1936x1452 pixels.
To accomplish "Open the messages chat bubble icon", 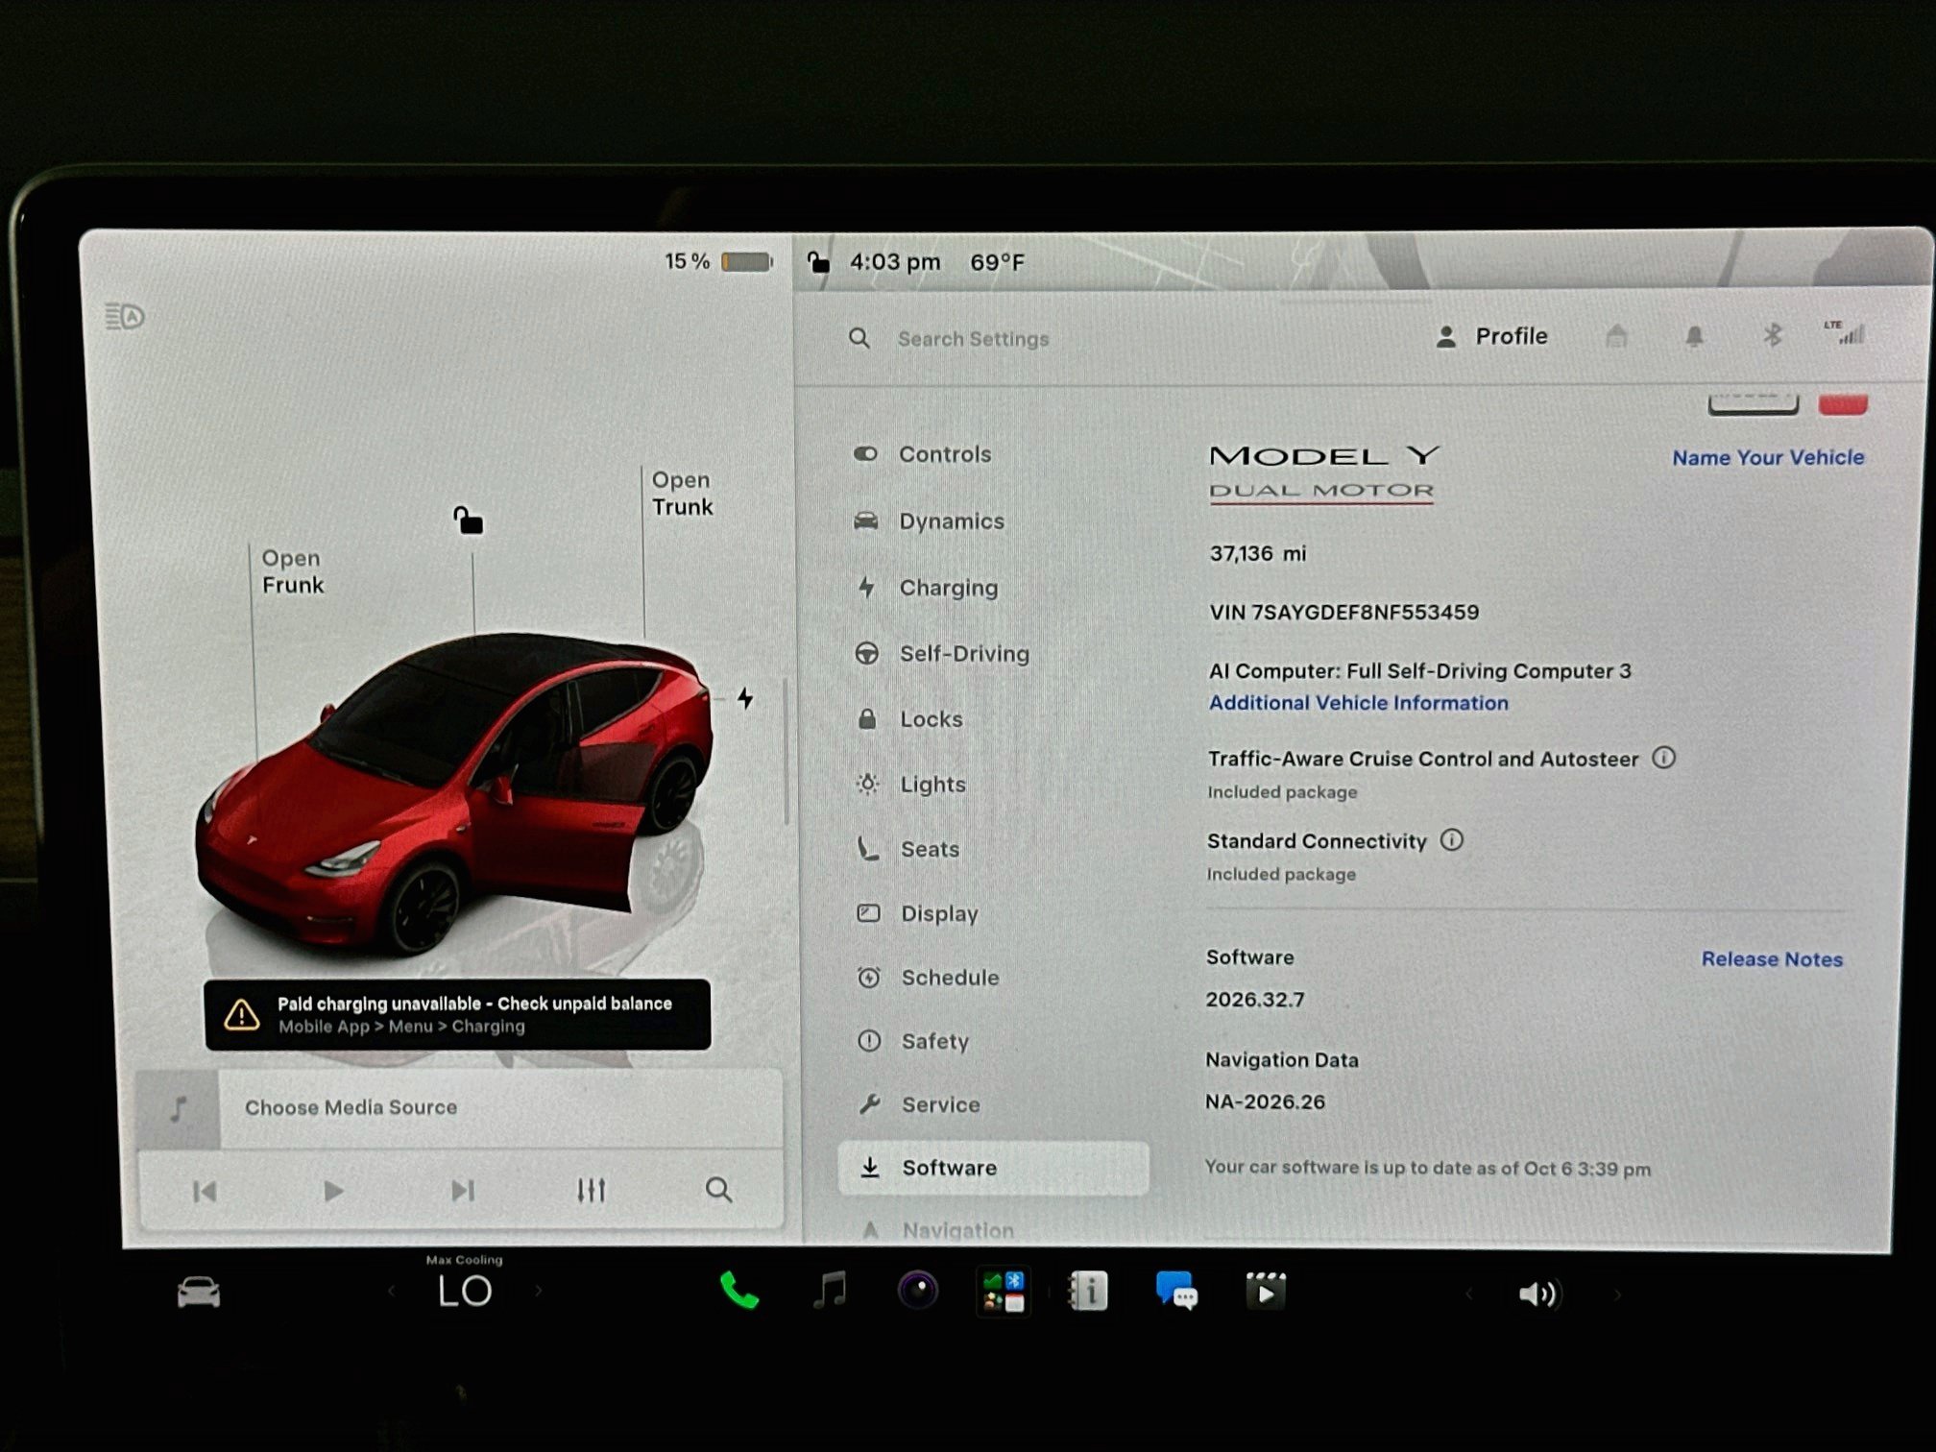I will (x=1176, y=1291).
